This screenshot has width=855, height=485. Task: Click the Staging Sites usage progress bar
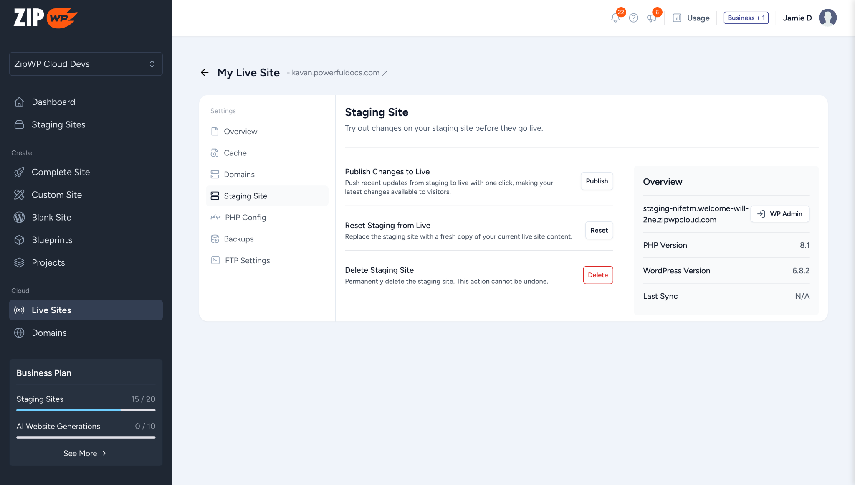86,410
